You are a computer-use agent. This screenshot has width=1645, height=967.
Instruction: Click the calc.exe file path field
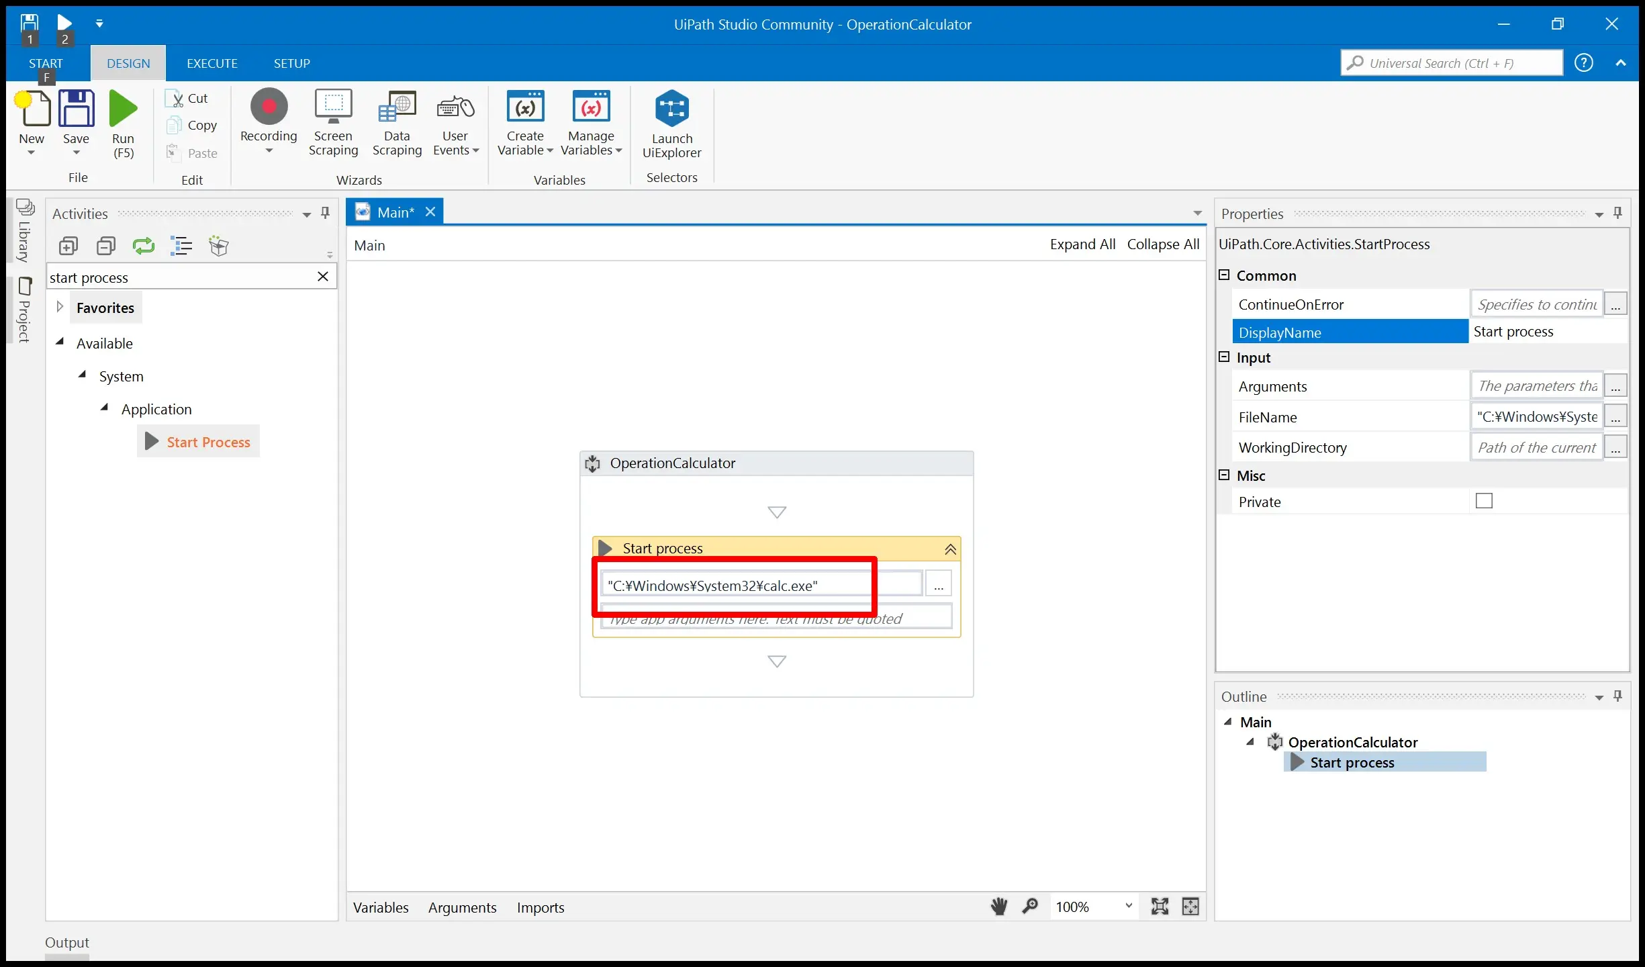[x=761, y=585]
